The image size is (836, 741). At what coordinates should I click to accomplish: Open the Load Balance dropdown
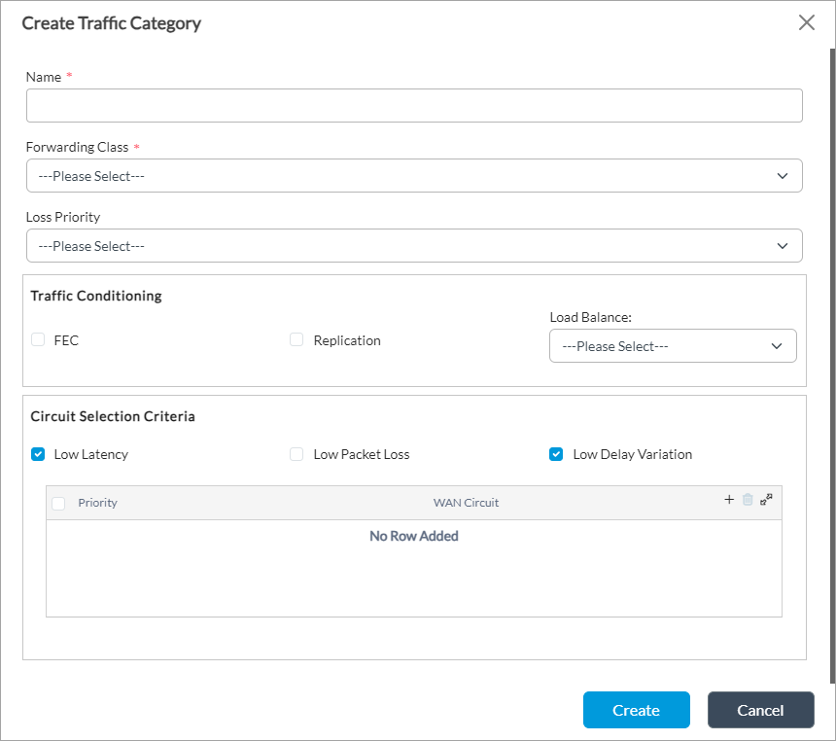673,345
